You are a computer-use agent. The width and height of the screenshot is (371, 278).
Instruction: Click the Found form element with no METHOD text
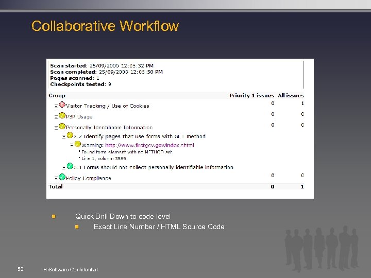[x=127, y=152]
